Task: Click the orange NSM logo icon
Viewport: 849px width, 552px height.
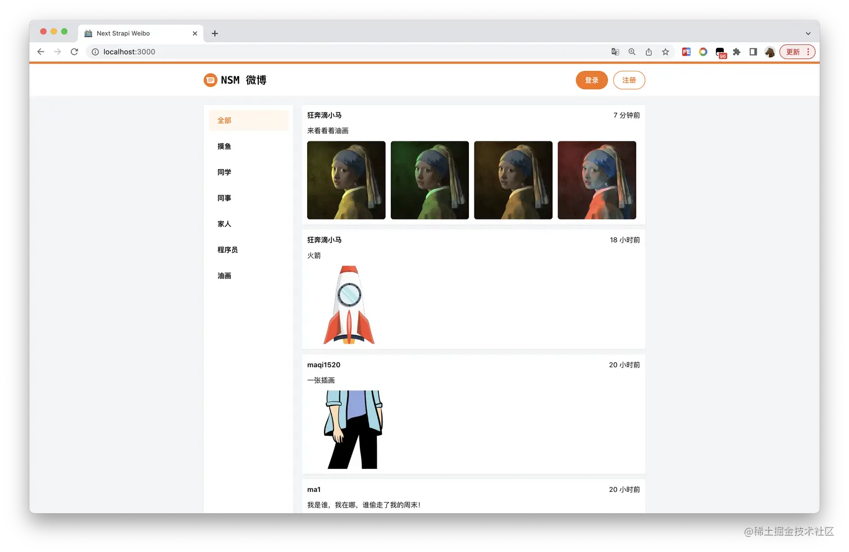Action: click(x=210, y=80)
